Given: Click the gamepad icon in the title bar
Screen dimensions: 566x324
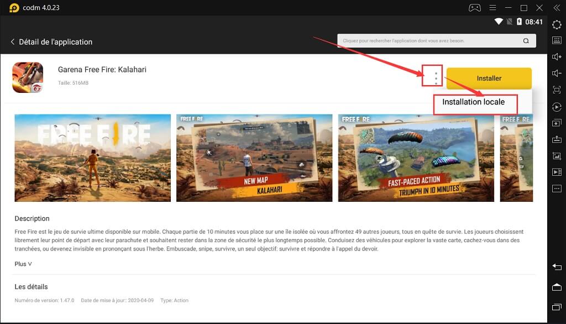Looking at the screenshot, I should point(474,8).
